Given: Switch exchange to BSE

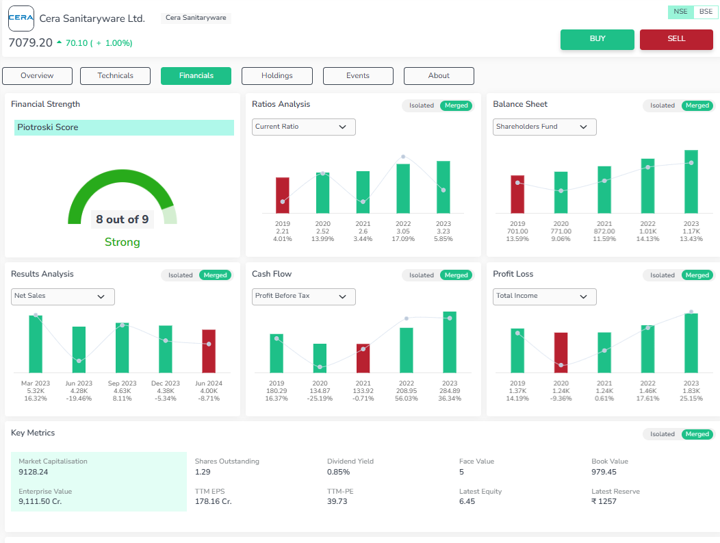Looking at the screenshot, I should (x=706, y=12).
